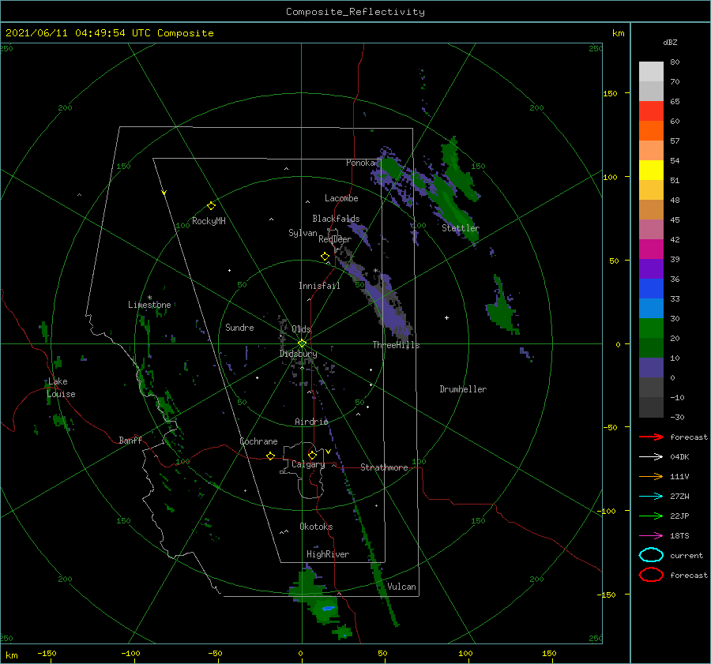Click the orange 111V arrow in legend

[651, 476]
